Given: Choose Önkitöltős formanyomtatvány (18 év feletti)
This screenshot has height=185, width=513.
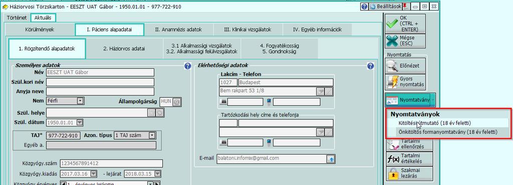Looking at the screenshot, I should pos(447,132).
